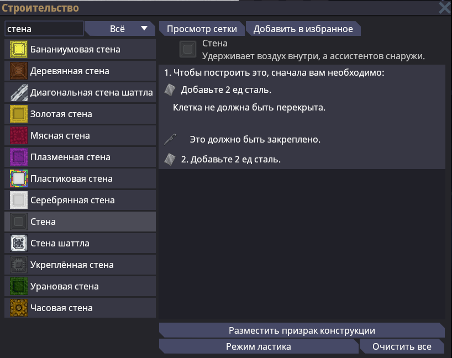The height and width of the screenshot is (358, 452).
Task: Click the search field containing стена
Action: (x=44, y=29)
